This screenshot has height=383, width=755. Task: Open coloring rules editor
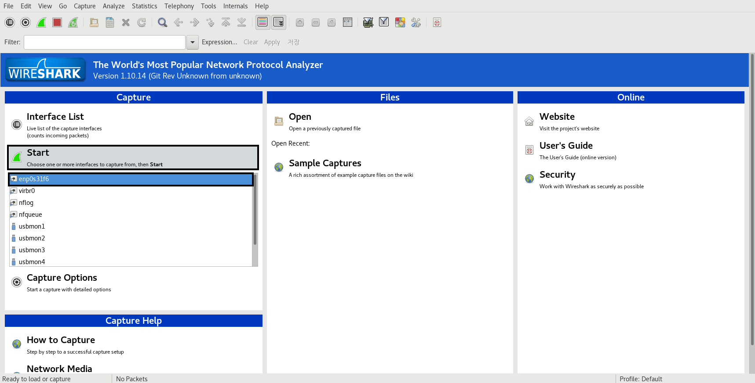400,22
